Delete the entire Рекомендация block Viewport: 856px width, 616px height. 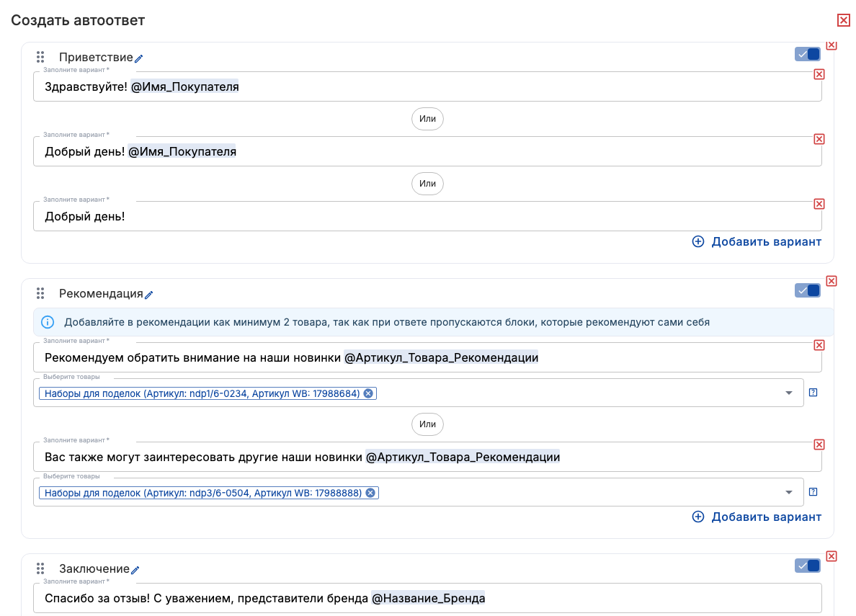[831, 281]
